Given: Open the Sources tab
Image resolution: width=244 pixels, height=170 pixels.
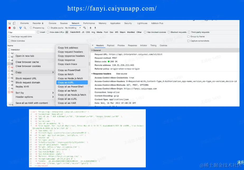Looking at the screenshot, I should pos(64,23).
